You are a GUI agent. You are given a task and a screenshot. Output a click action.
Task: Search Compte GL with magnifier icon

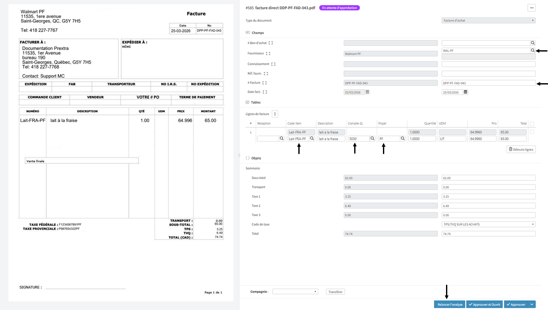[372, 139]
